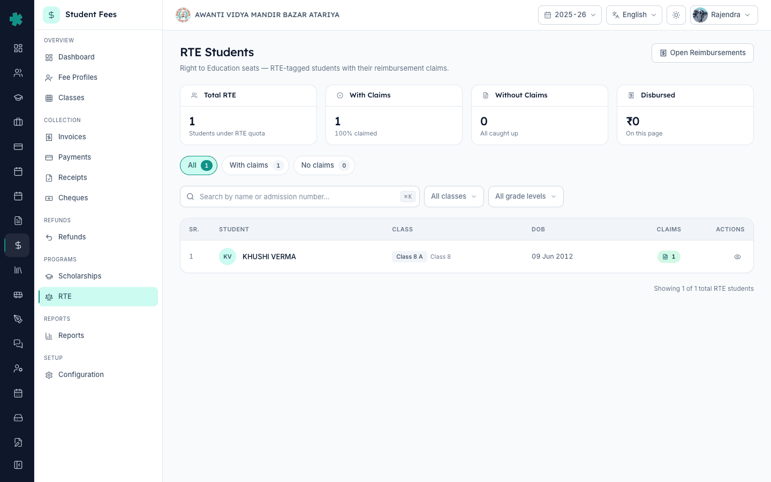Open the briefcase icon in left rail

point(18,122)
